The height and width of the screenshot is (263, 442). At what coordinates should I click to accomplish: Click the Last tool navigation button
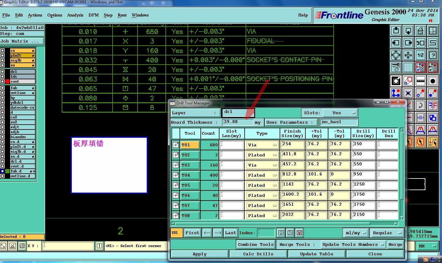click(x=230, y=233)
